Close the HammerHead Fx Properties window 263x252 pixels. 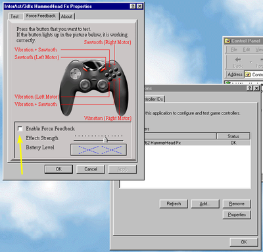139,7
